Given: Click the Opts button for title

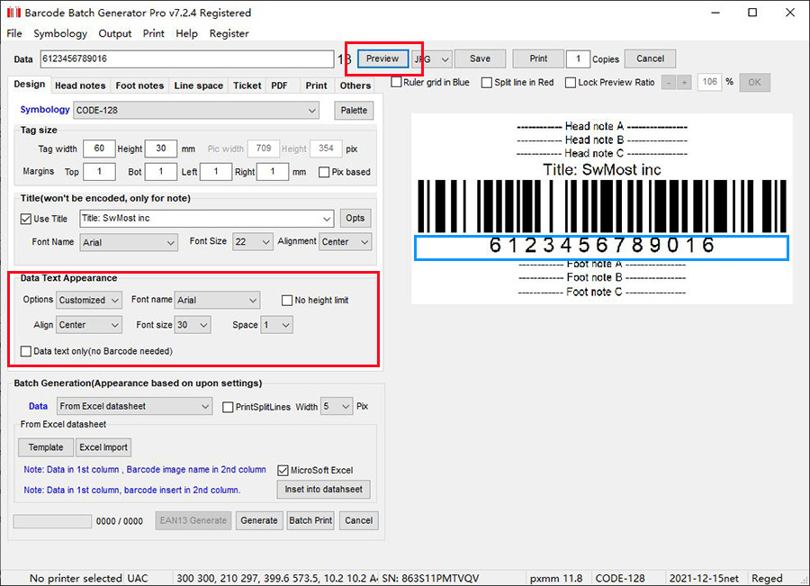Looking at the screenshot, I should pyautogui.click(x=355, y=219).
